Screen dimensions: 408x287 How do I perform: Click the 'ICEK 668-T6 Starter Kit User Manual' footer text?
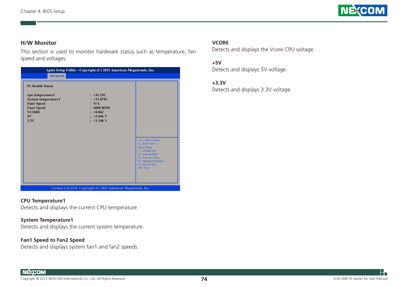(361, 278)
